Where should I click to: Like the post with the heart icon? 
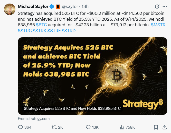coord(88,127)
